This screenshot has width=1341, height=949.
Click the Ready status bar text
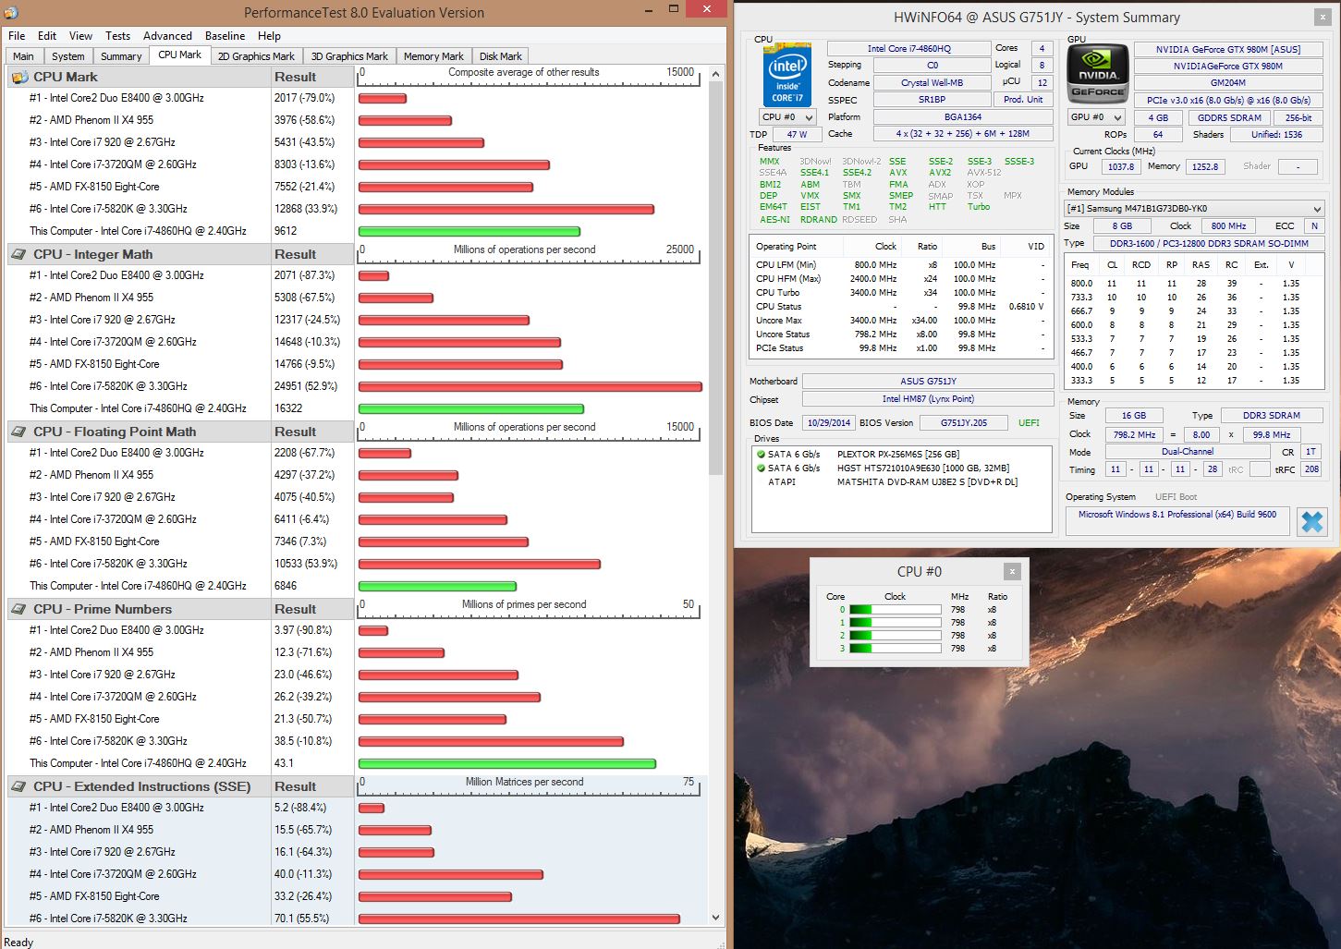point(18,943)
